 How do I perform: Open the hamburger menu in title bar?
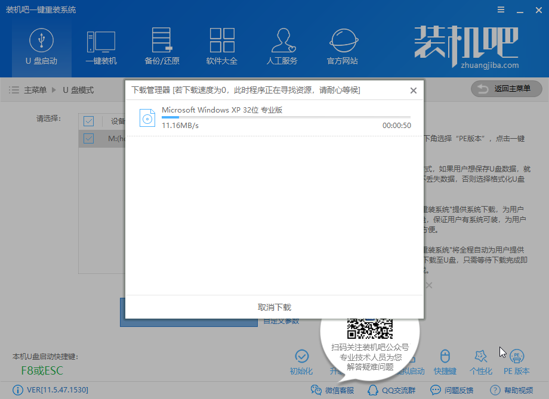(483, 10)
